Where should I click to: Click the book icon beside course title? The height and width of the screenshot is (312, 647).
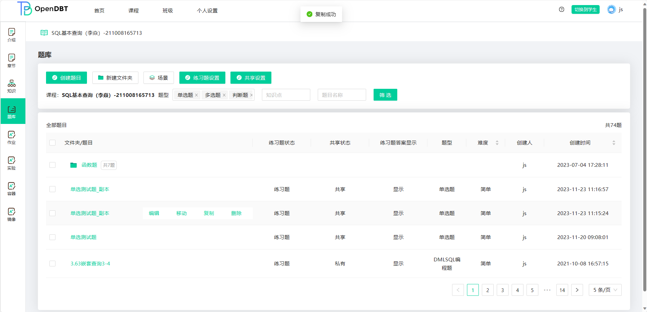tap(44, 33)
